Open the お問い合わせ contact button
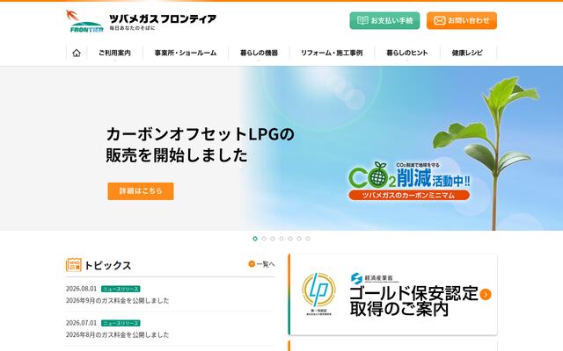 [x=462, y=20]
